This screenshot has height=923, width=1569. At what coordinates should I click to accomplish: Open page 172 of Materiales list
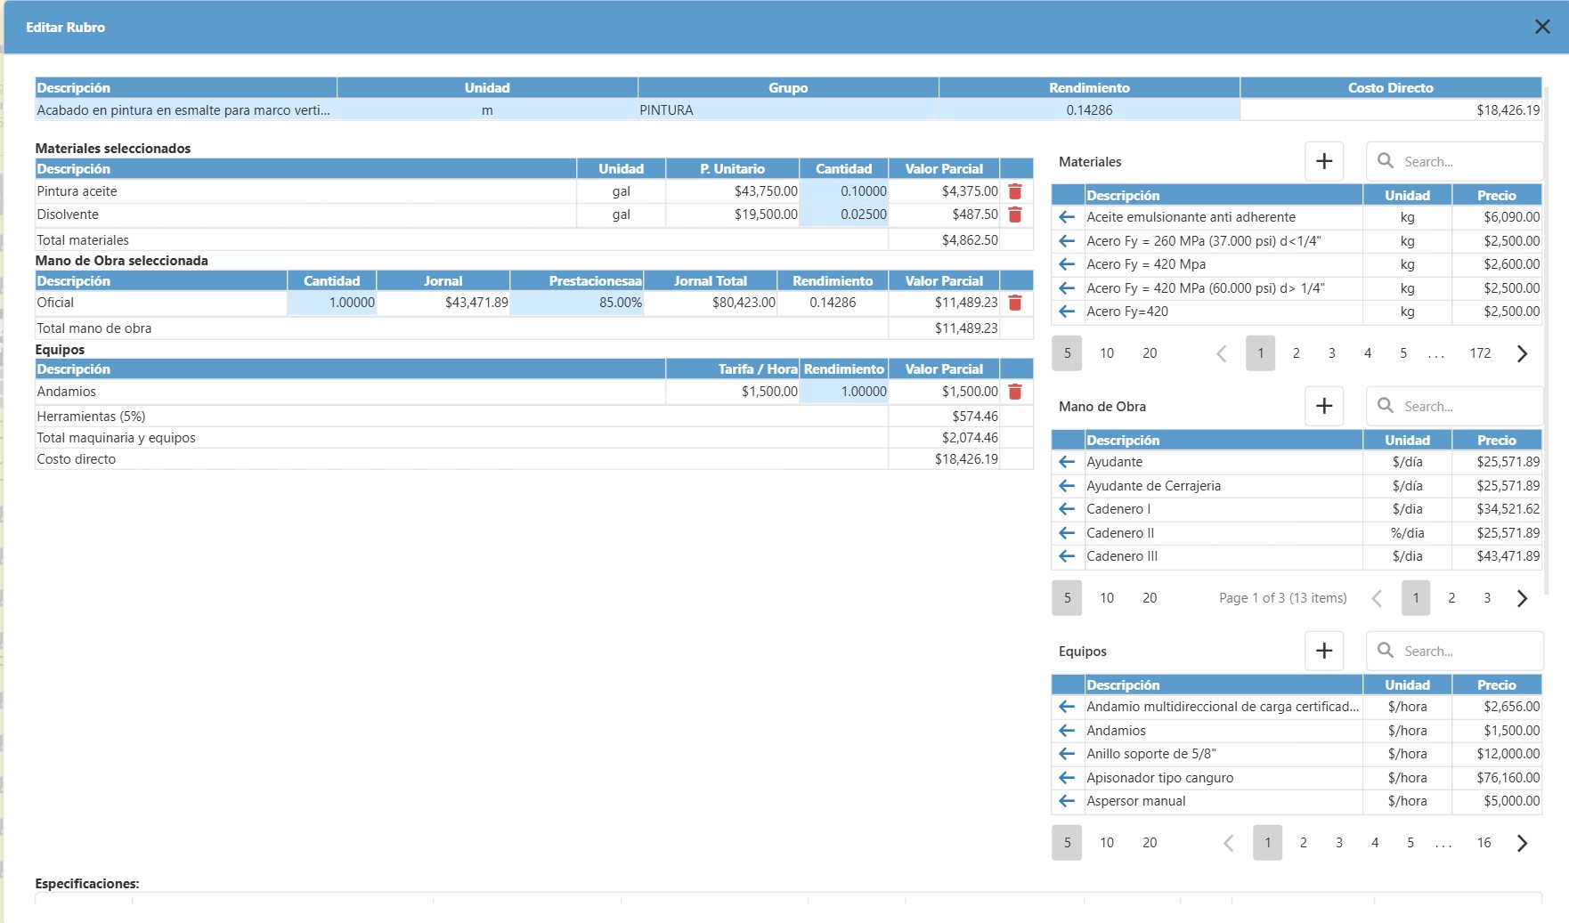[1479, 353]
